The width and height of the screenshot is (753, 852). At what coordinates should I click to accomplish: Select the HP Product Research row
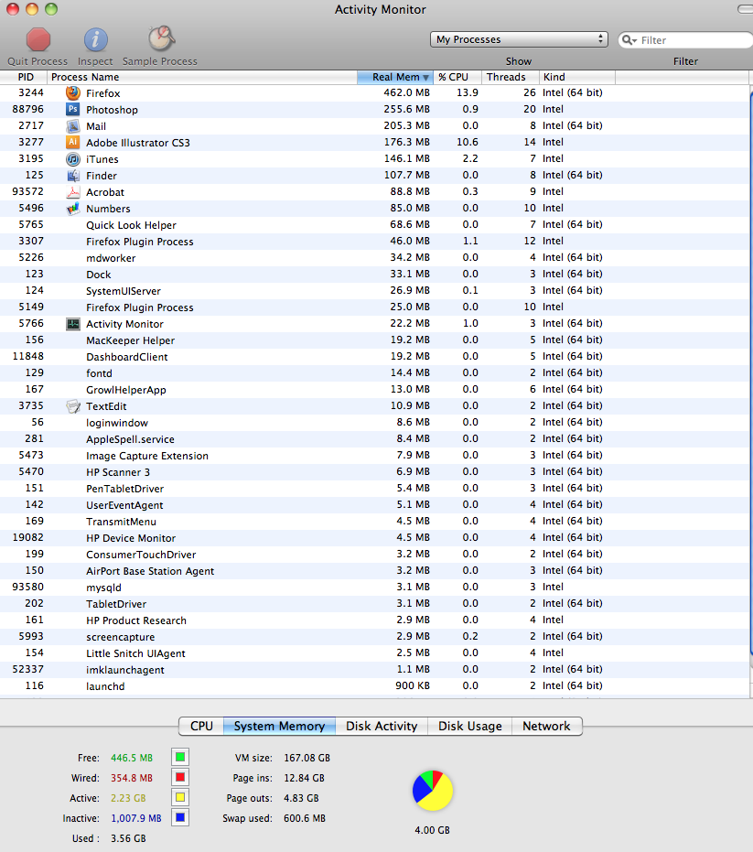click(375, 620)
